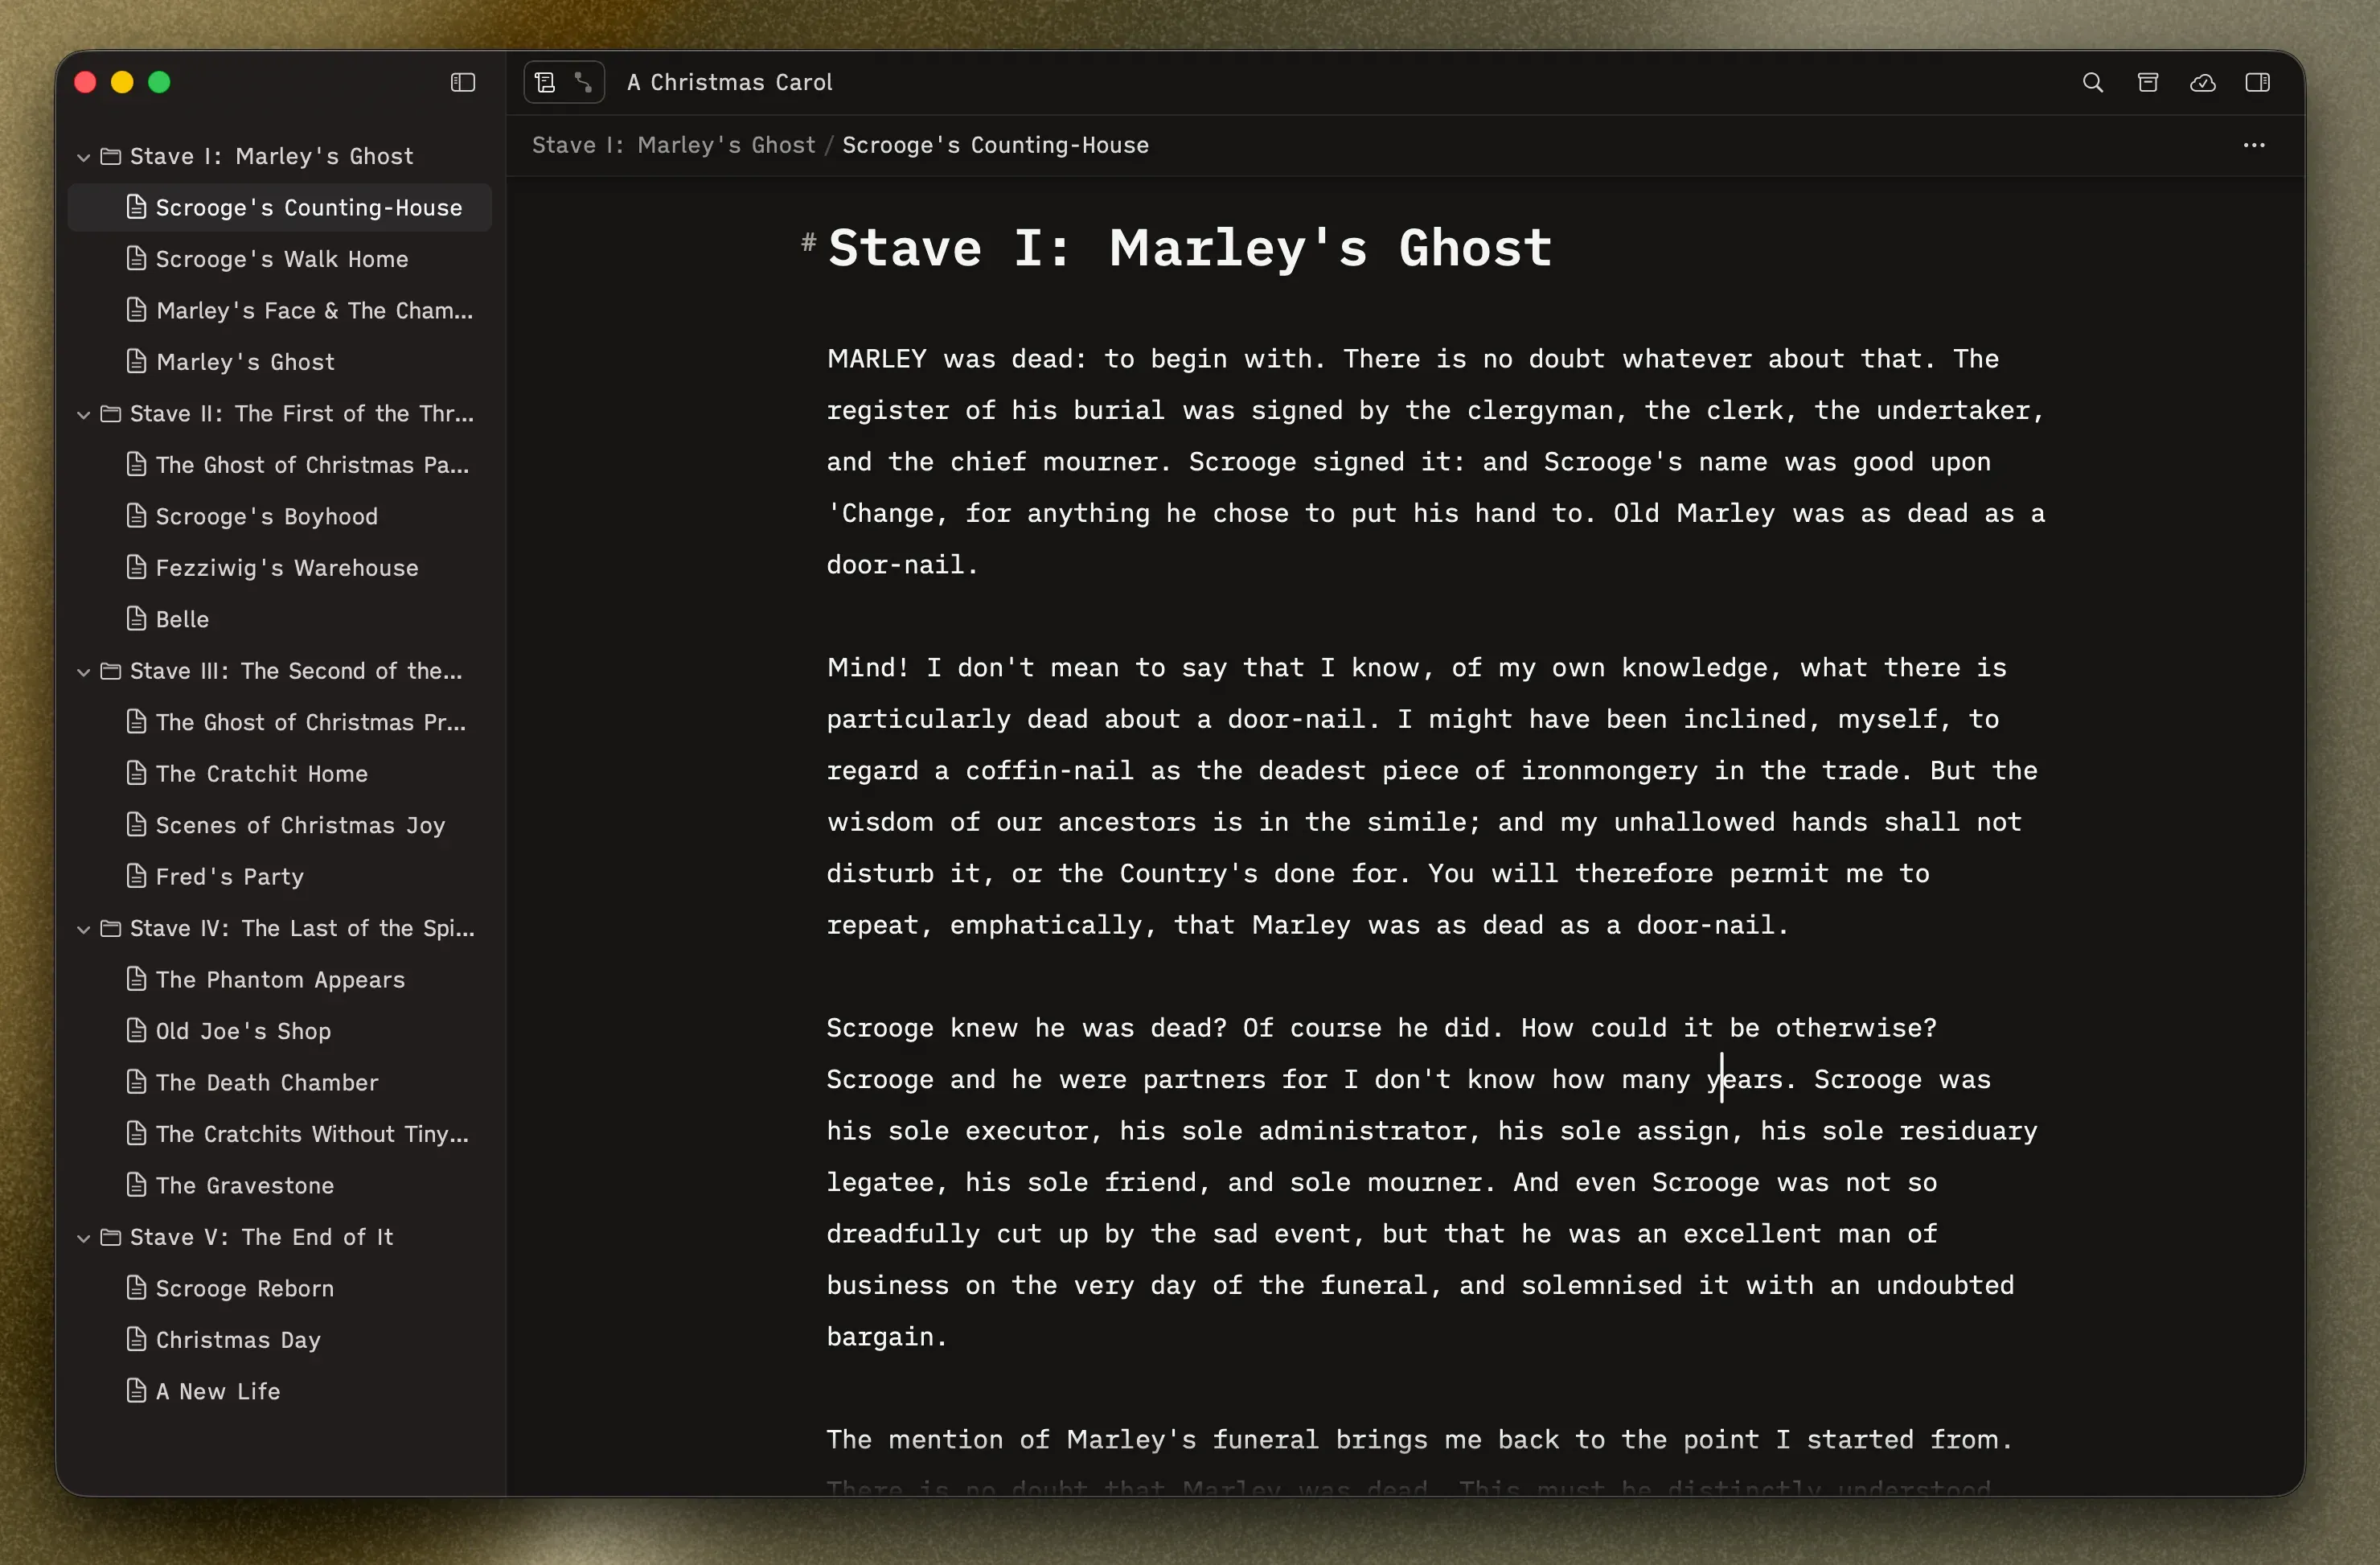Screen dimensions: 2380x1565
Task: Open the Scrooge Reborn document
Action: click(x=280, y=1288)
